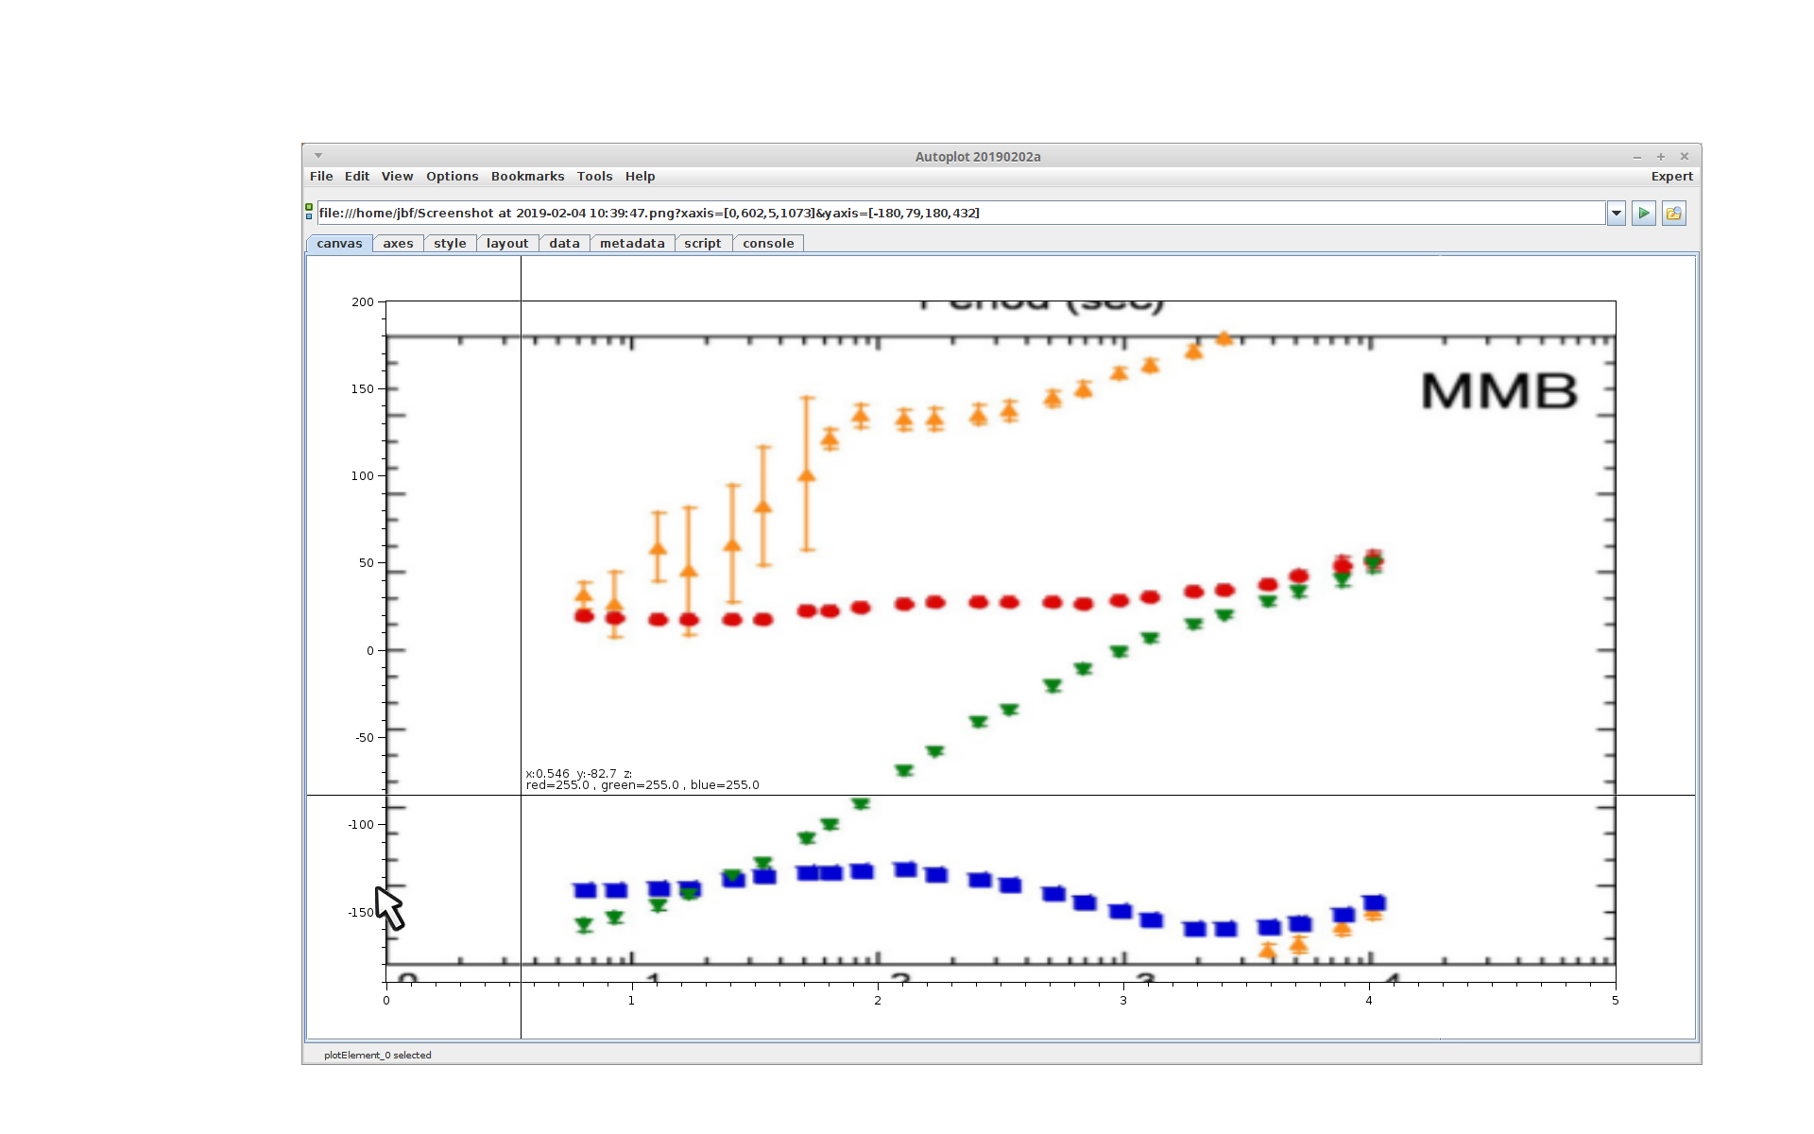This screenshot has width=1814, height=1134.
Task: Open the View menu
Action: (397, 177)
